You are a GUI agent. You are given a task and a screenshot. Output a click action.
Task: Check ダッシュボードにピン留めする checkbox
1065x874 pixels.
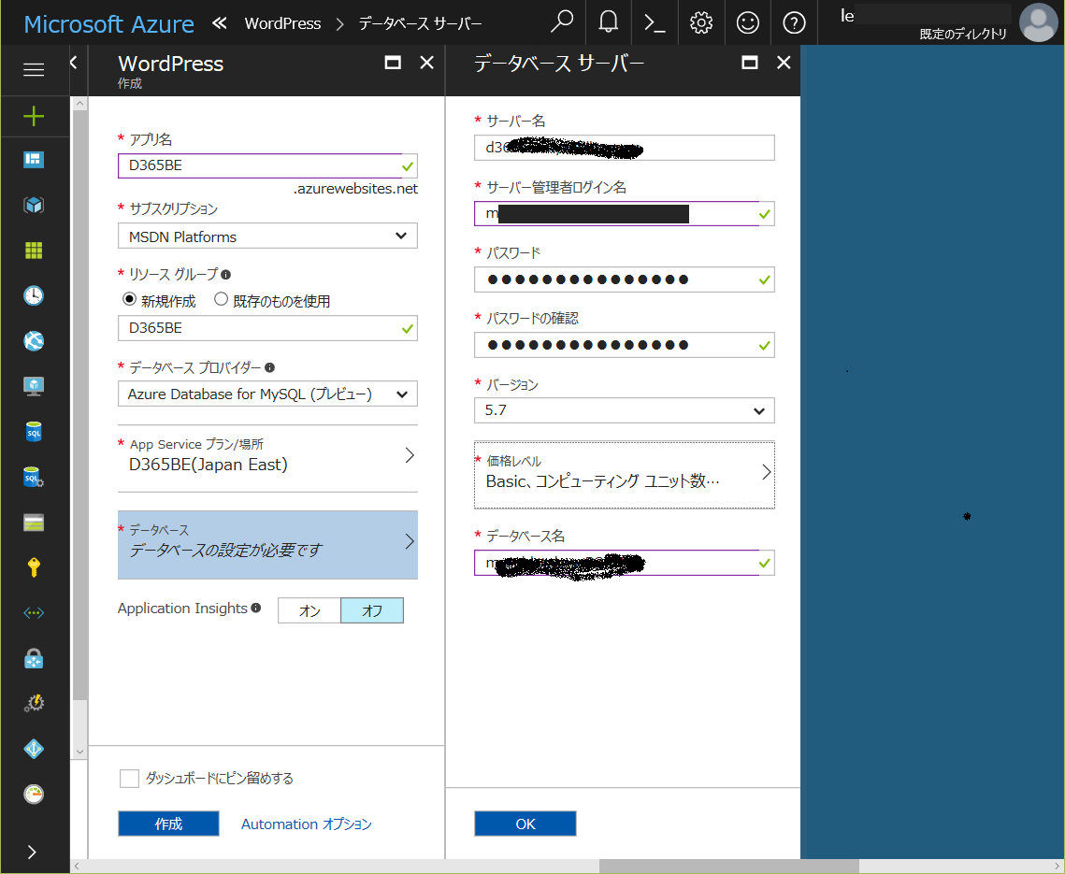tap(129, 779)
